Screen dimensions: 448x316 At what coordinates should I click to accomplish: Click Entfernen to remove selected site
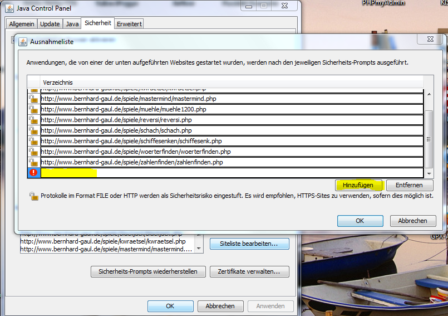[x=410, y=185]
